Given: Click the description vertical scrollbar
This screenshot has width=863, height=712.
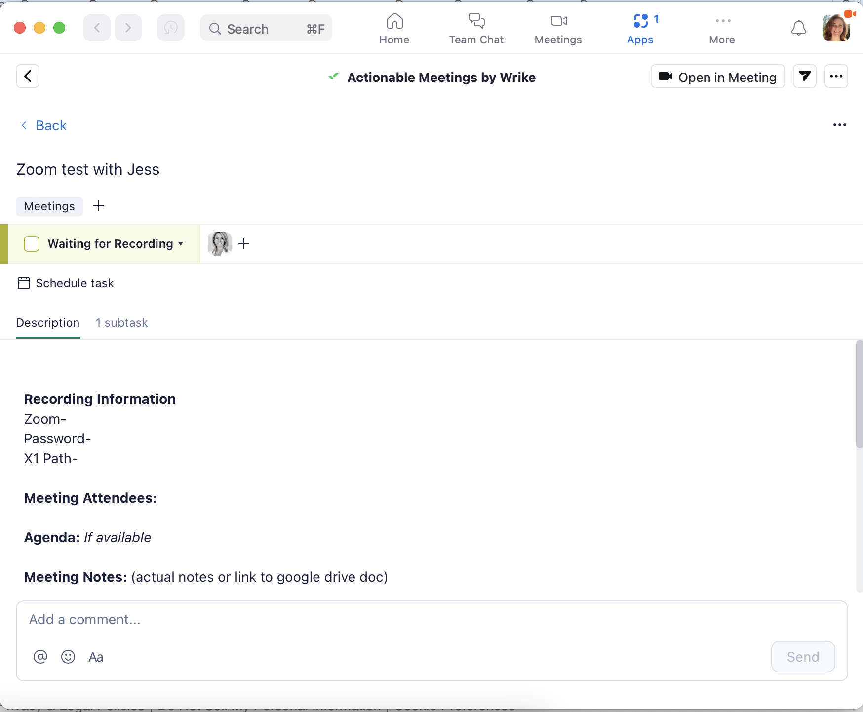Looking at the screenshot, I should click(x=859, y=395).
